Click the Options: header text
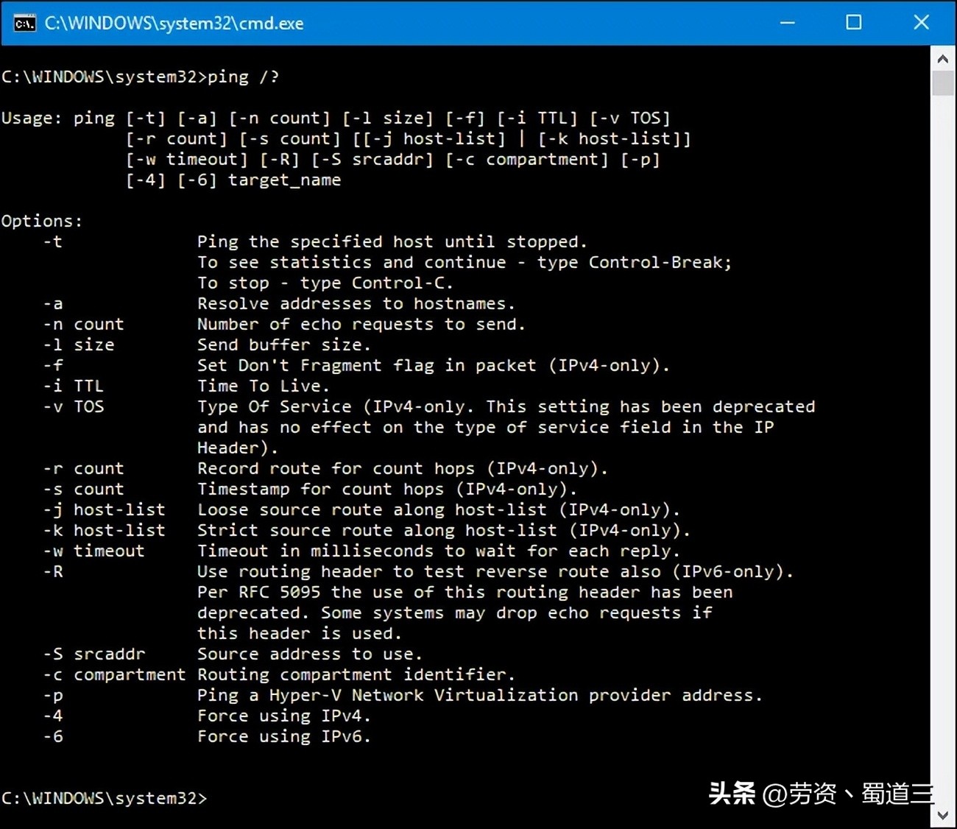The height and width of the screenshot is (829, 957). (41, 220)
